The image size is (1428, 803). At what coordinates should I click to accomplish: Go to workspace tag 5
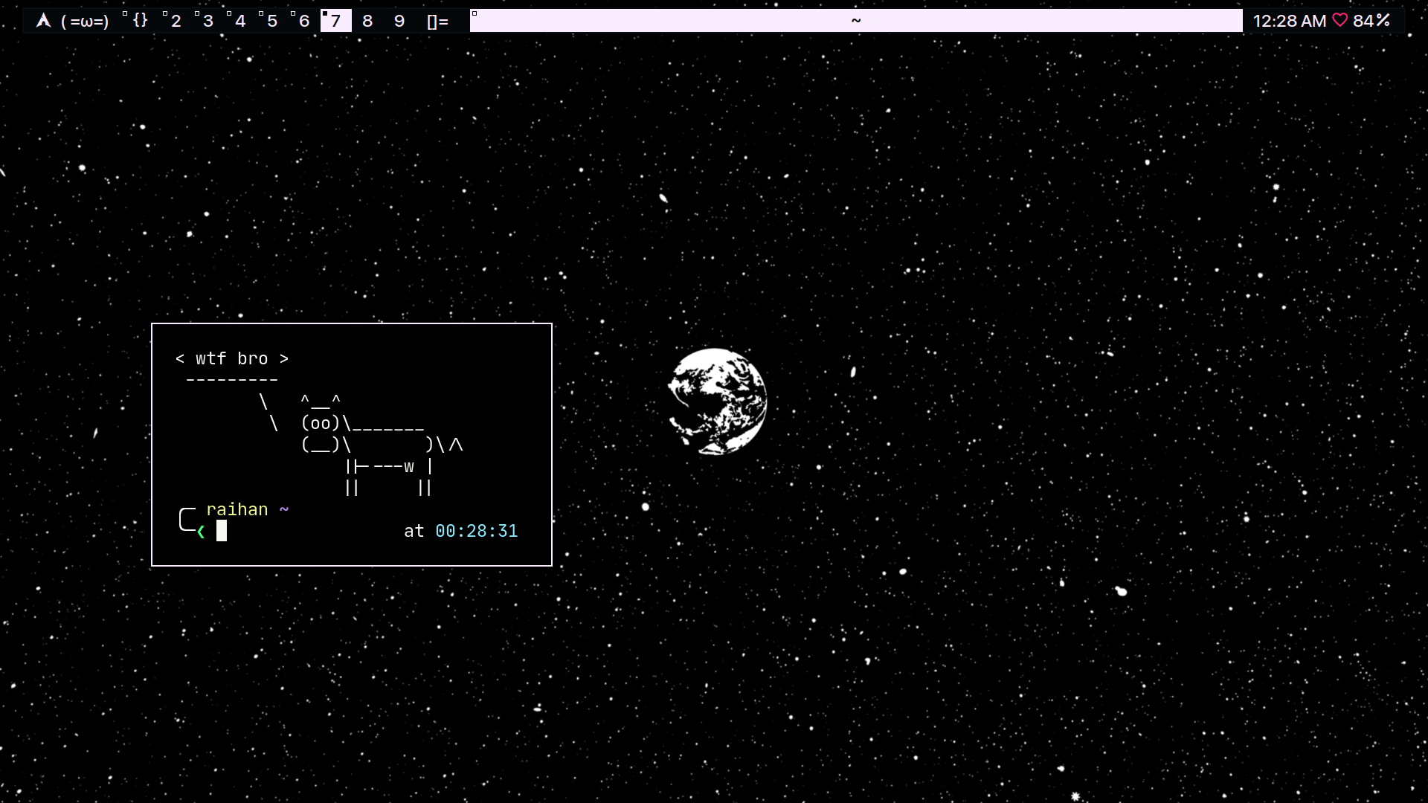tap(271, 21)
